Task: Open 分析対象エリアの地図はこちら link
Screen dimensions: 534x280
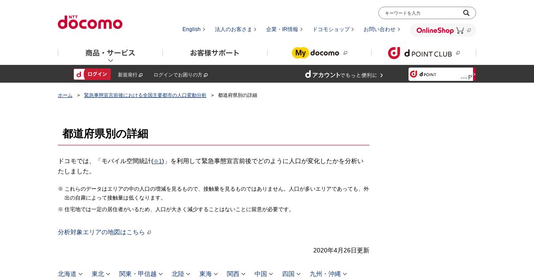Action: 101,232
